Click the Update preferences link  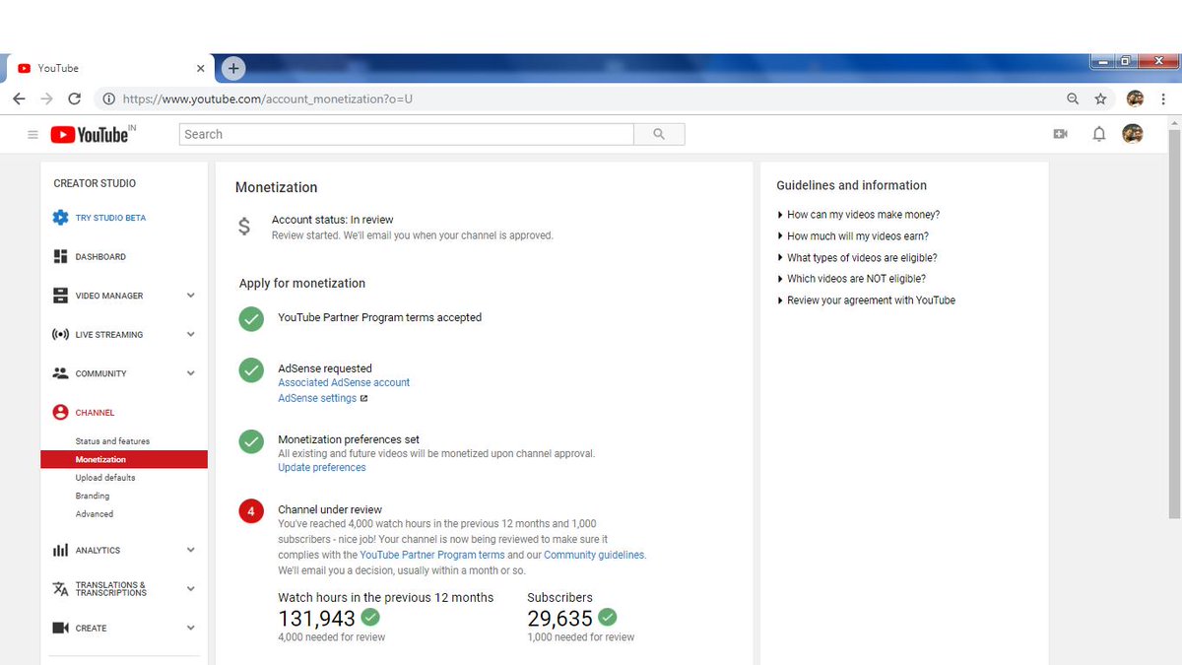pyautogui.click(x=322, y=468)
